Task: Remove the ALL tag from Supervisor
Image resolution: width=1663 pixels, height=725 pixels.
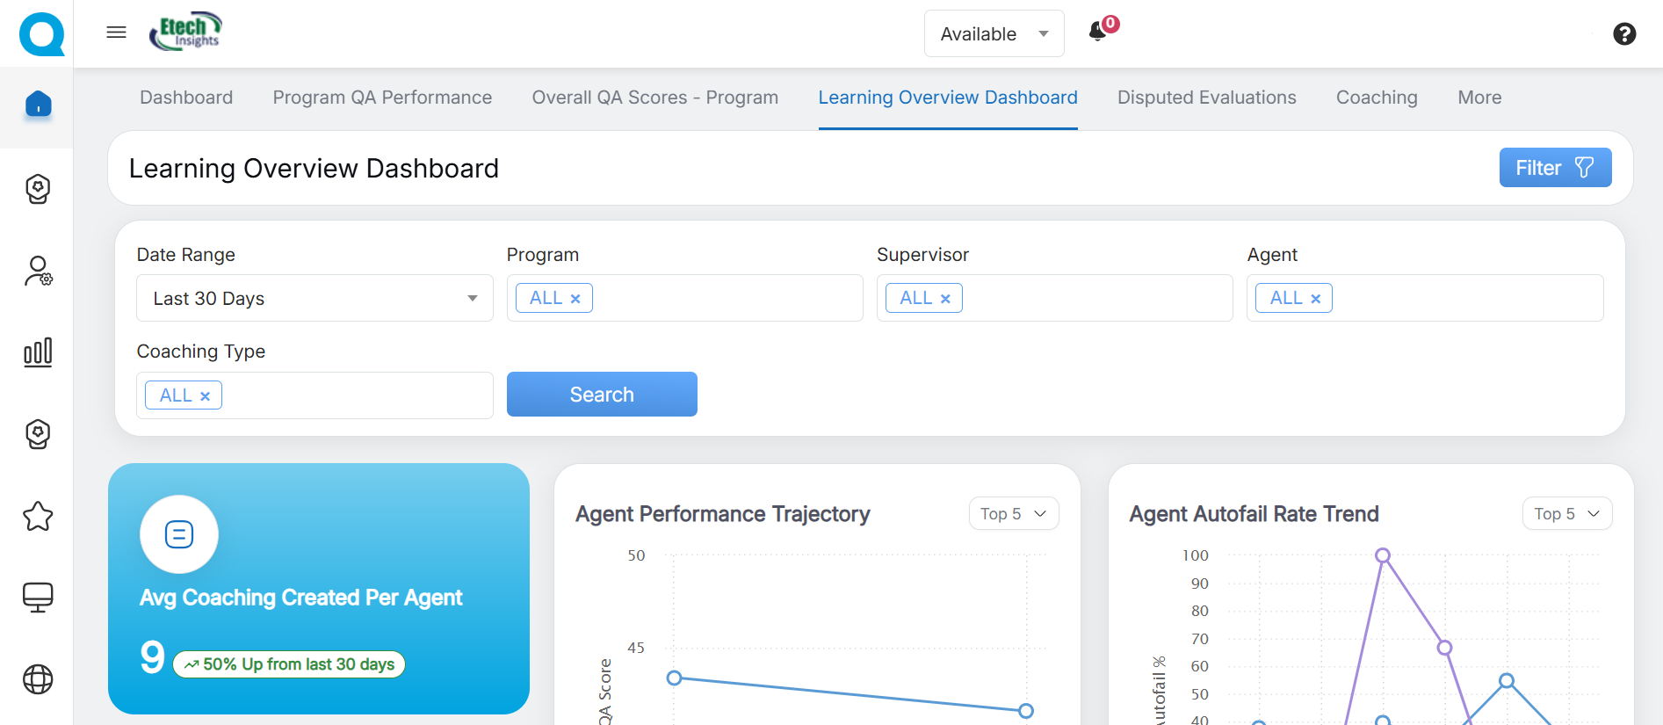Action: (x=945, y=299)
